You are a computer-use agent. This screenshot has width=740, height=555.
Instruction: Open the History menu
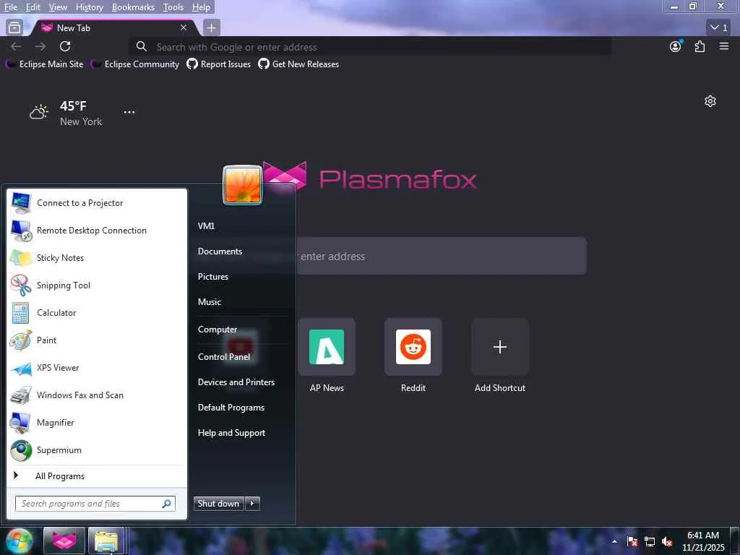89,7
